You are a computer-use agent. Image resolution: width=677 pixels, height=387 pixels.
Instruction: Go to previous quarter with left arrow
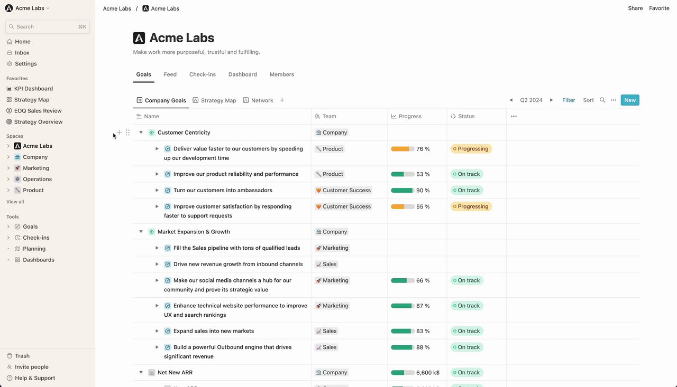pyautogui.click(x=511, y=100)
